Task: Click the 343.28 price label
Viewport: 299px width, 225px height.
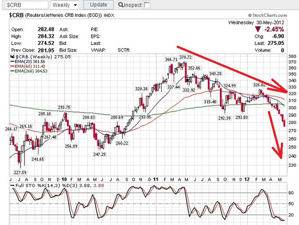Action: (x=215, y=74)
